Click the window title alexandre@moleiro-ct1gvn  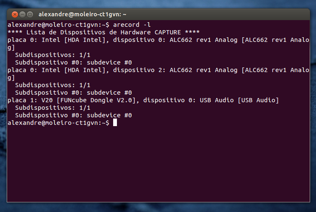83,14
